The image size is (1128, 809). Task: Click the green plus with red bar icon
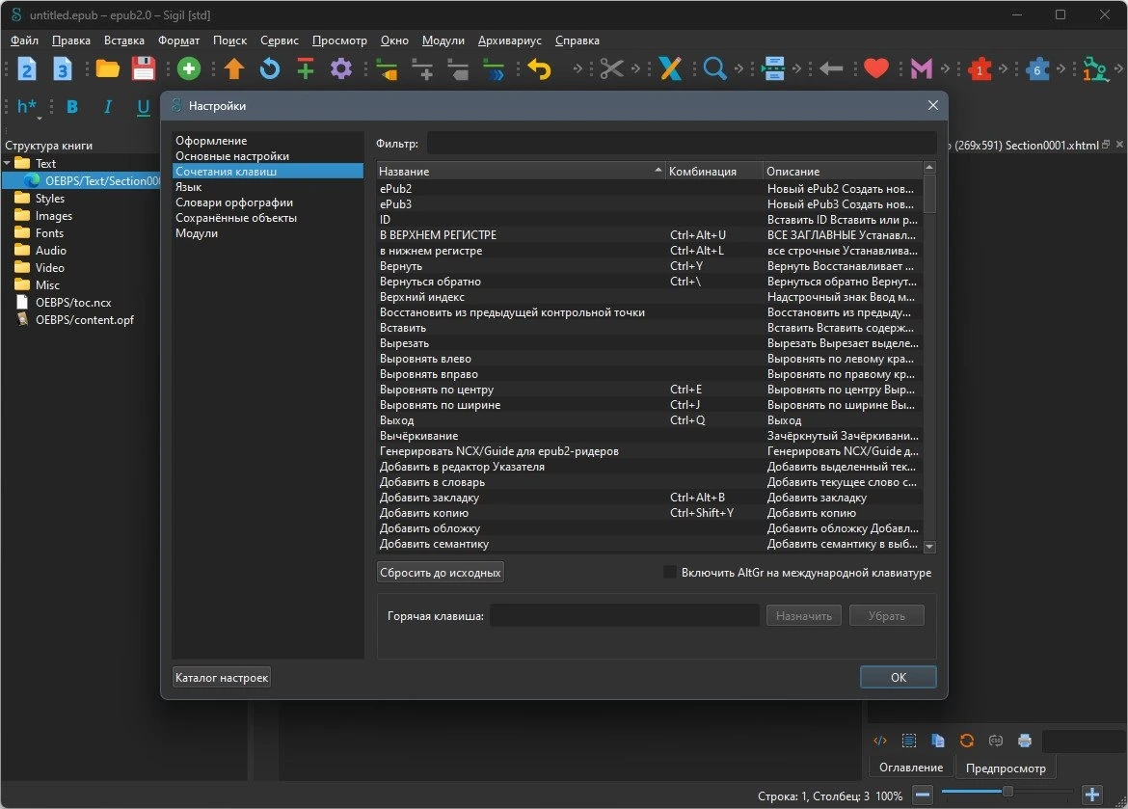click(x=305, y=69)
